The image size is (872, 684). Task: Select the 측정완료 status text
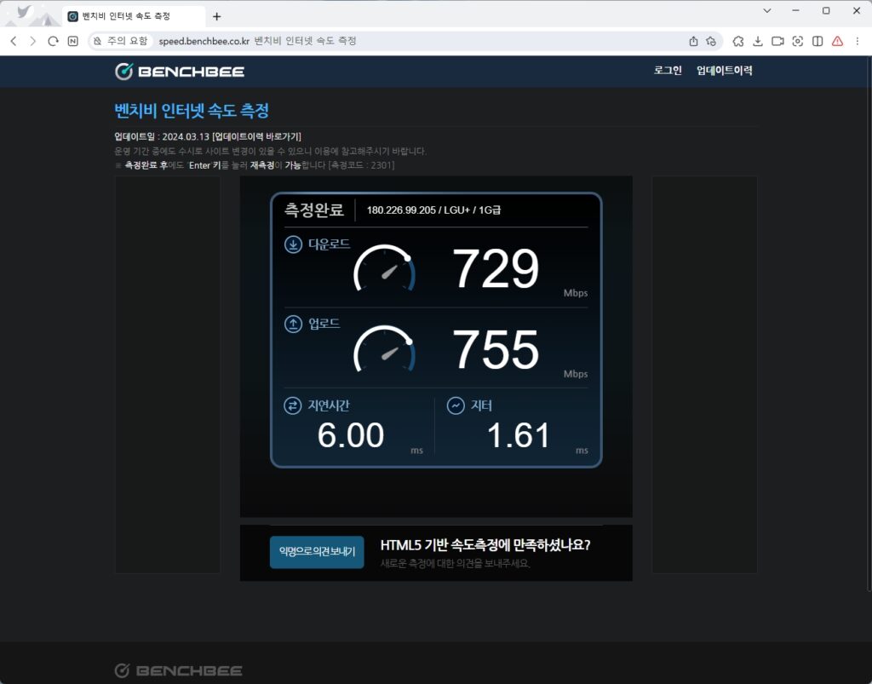[313, 210]
